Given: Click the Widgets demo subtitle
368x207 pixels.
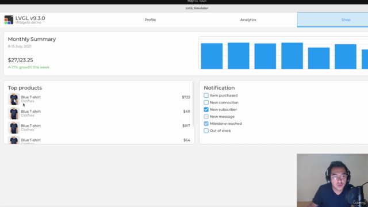Looking at the screenshot, I should pyautogui.click(x=28, y=22).
